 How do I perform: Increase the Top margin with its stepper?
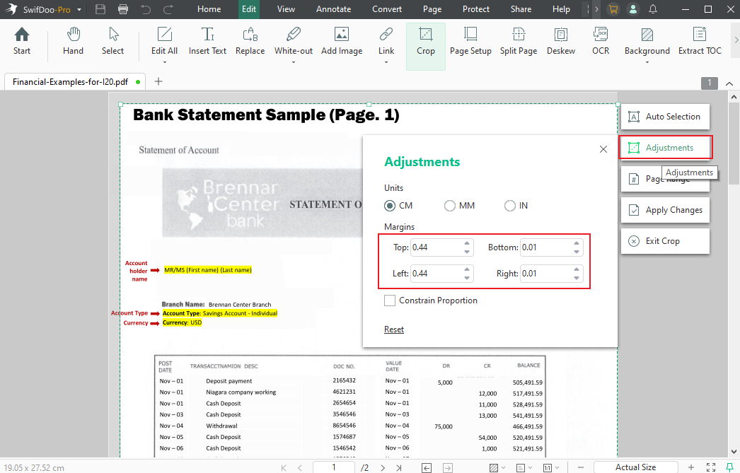467,243
